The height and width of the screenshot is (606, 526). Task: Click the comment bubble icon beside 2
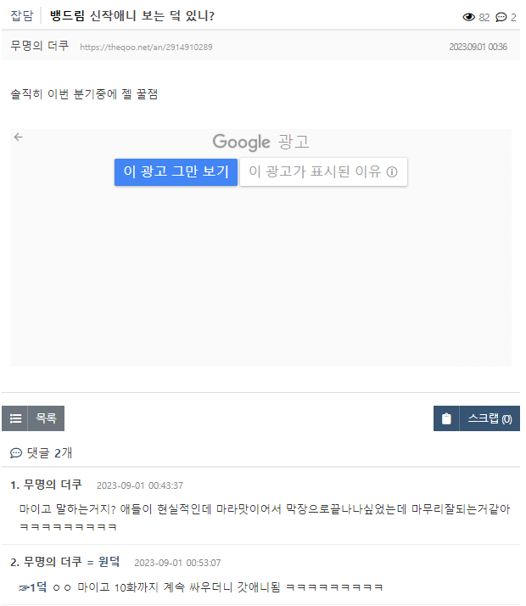(x=501, y=17)
